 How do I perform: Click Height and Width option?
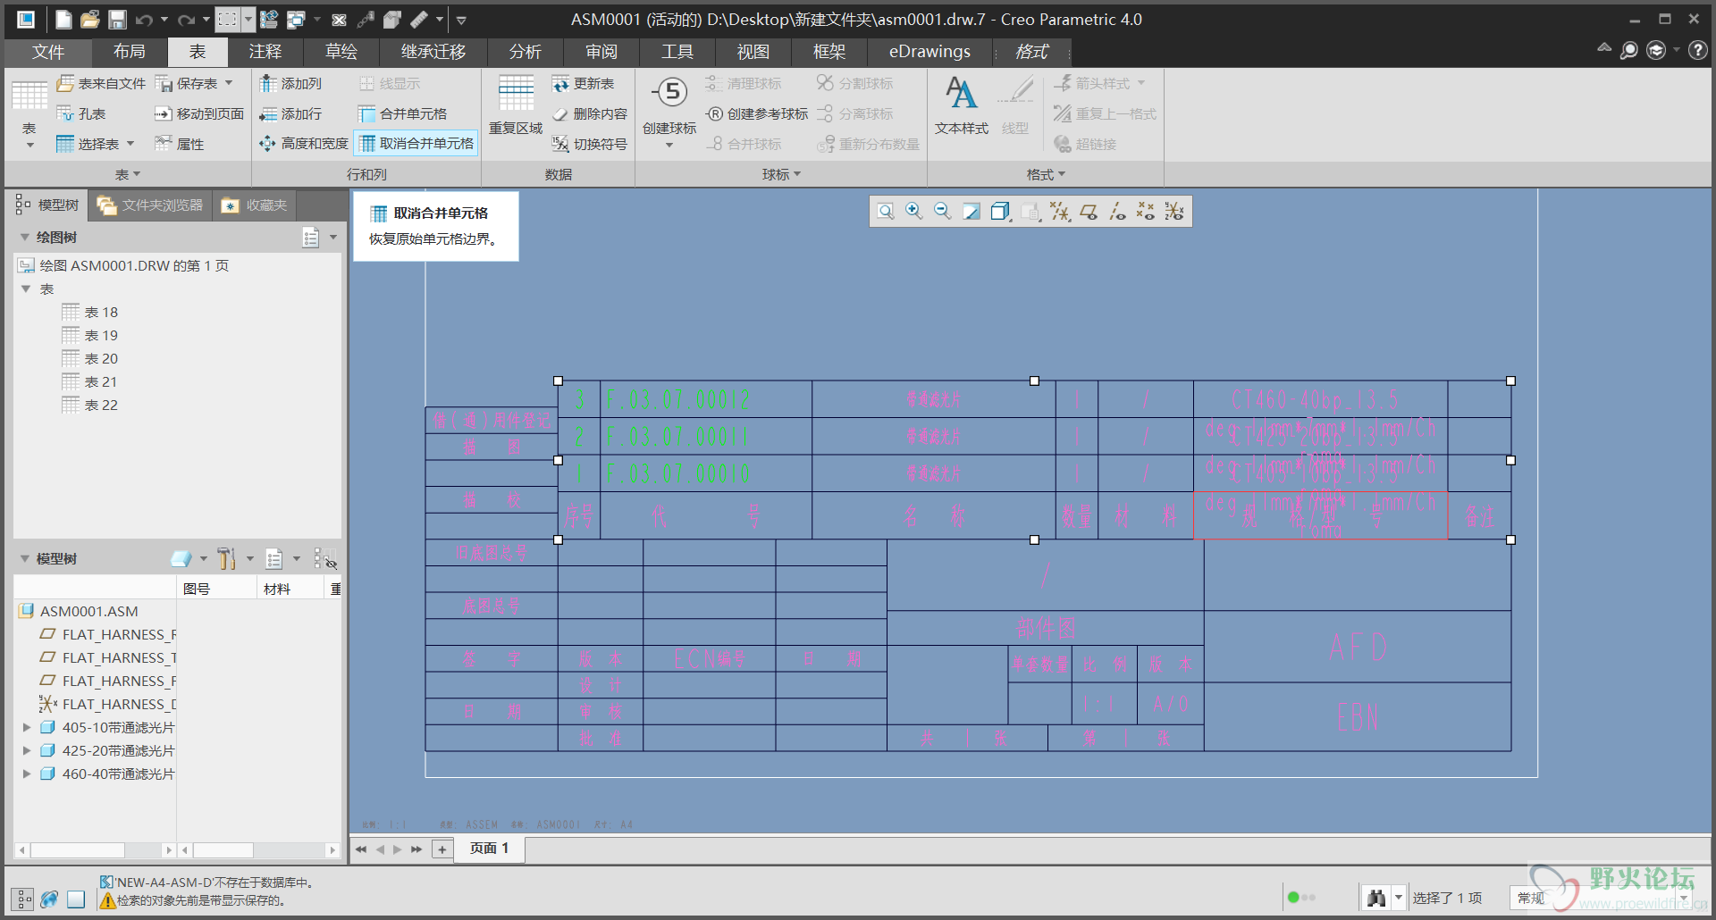(304, 143)
